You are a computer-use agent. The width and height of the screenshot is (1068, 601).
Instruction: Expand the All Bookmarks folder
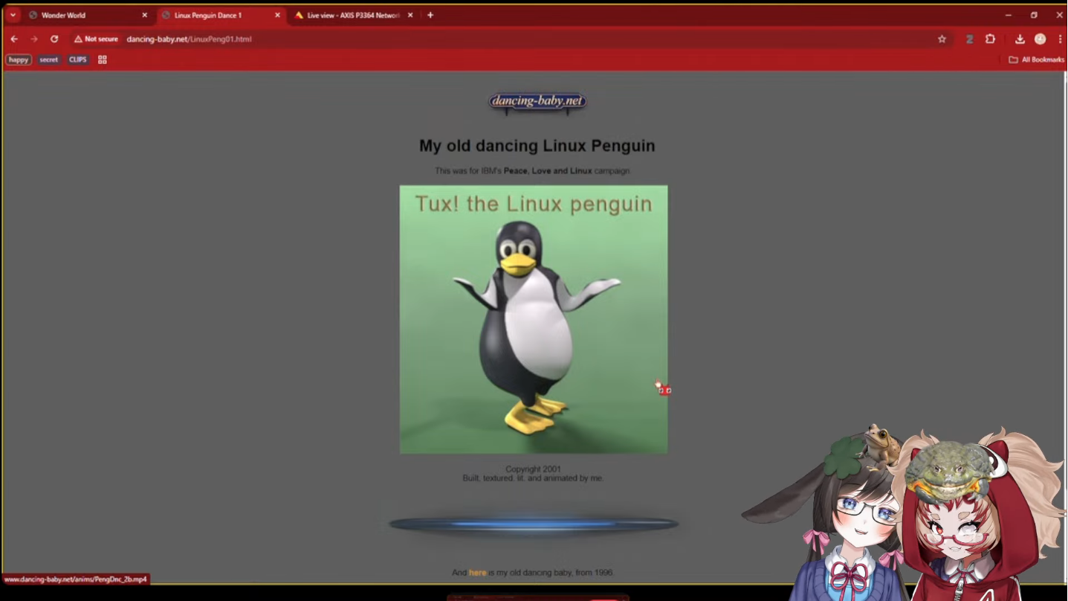[1036, 60]
